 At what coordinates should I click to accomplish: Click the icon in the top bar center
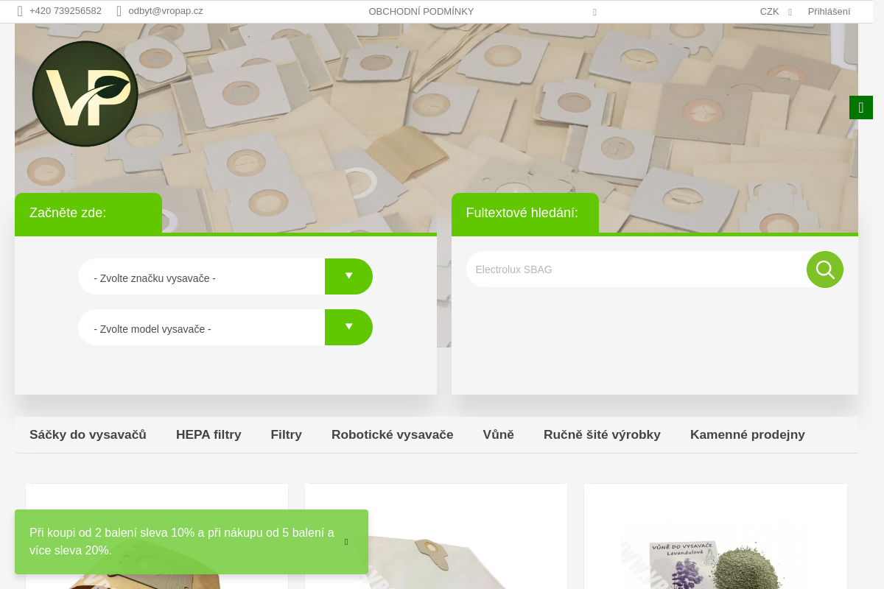pos(594,12)
